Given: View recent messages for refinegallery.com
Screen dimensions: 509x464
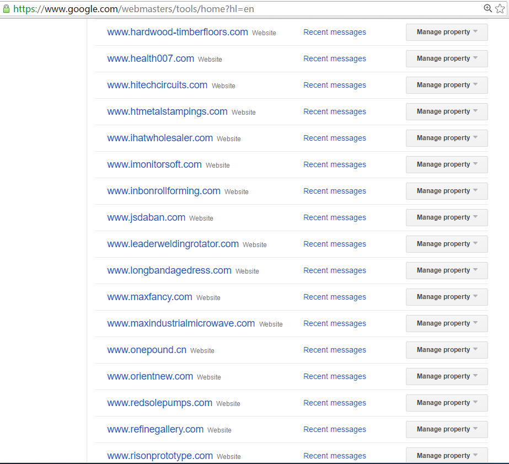Looking at the screenshot, I should [335, 430].
